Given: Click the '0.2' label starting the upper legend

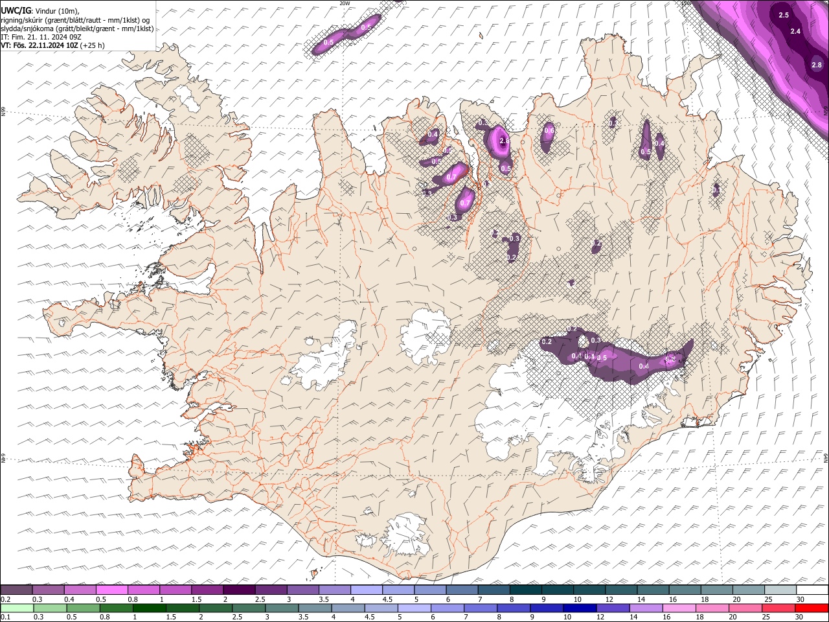Looking at the screenshot, I should click(x=6, y=599).
